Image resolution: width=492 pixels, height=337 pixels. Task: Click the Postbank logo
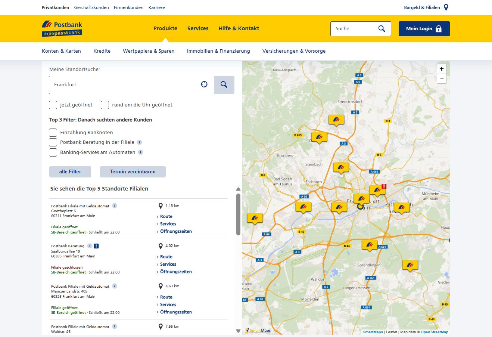(62, 28)
